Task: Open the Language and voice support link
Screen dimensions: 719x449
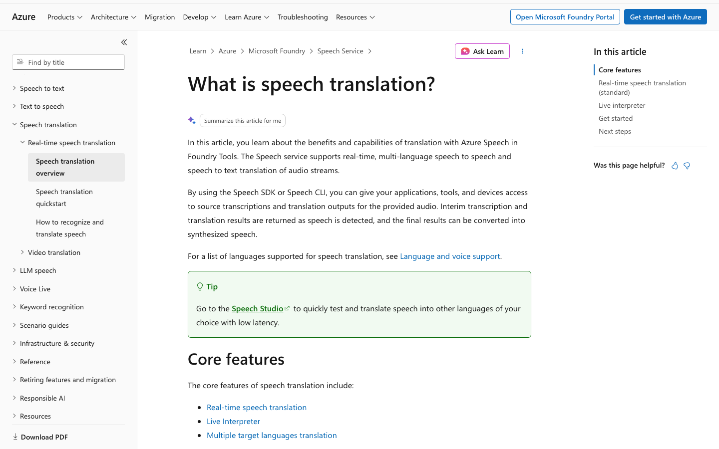Action: click(x=450, y=256)
